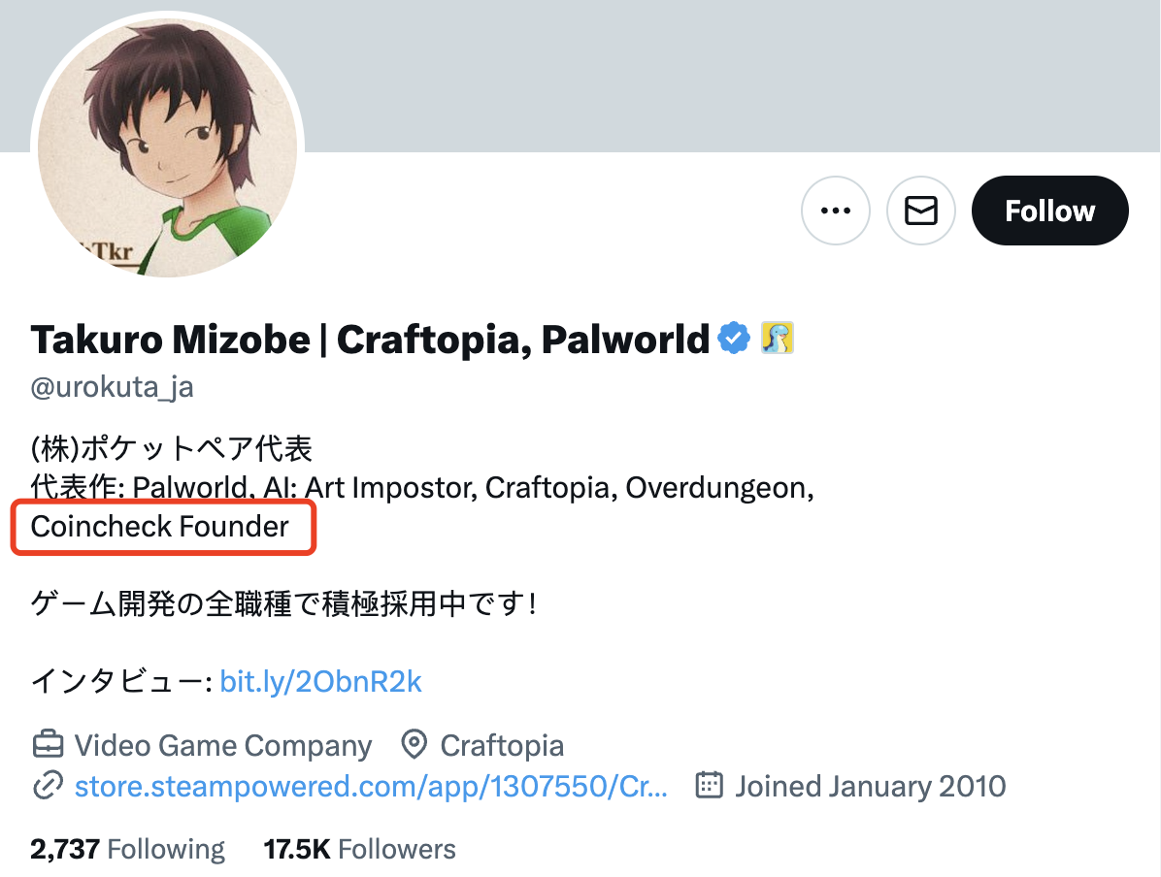Open the bit.ly interview link

[321, 682]
